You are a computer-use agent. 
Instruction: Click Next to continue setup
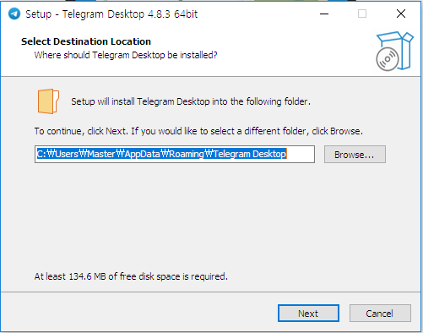(308, 313)
